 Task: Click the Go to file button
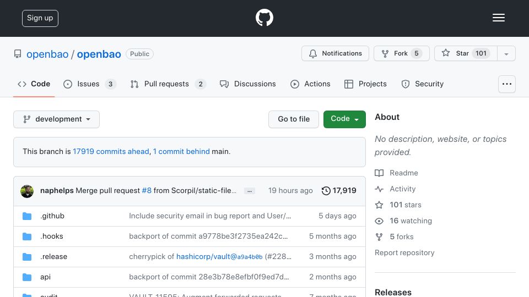pos(294,119)
